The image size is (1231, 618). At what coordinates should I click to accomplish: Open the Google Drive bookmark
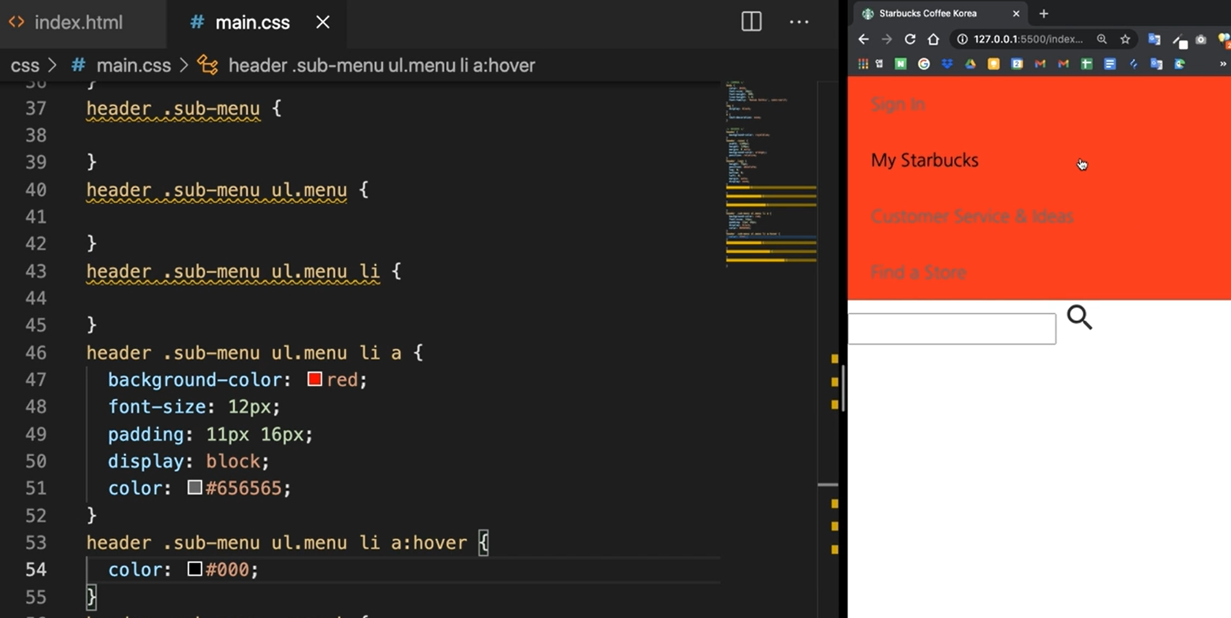(x=970, y=64)
